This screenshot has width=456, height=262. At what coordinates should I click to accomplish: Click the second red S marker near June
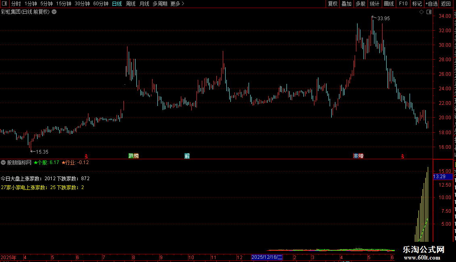(402, 156)
